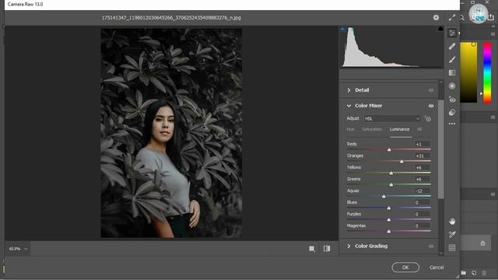This screenshot has height=280, width=498.
Task: Click the Magentas luminance slider handle
Action: (389, 232)
